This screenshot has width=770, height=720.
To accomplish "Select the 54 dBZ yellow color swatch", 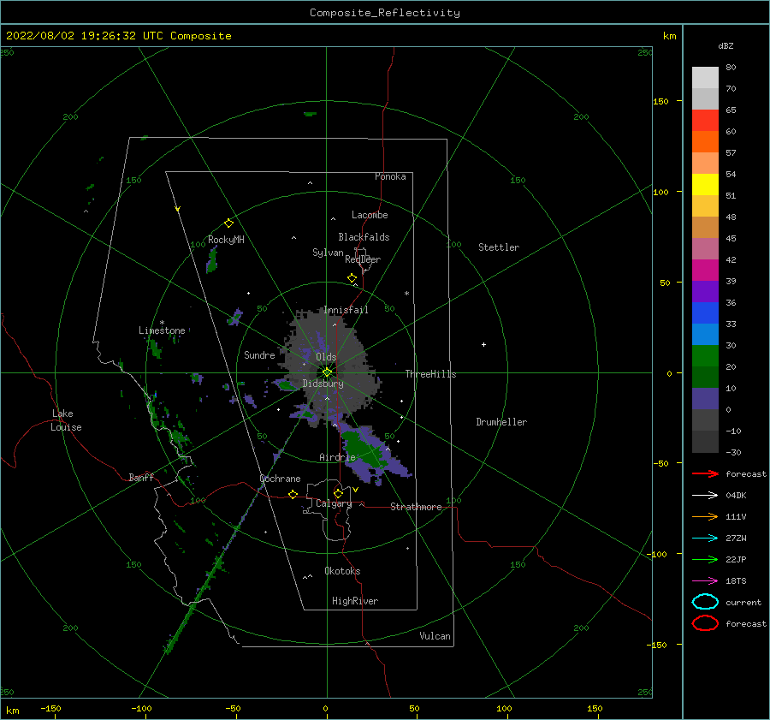I will point(705,184).
